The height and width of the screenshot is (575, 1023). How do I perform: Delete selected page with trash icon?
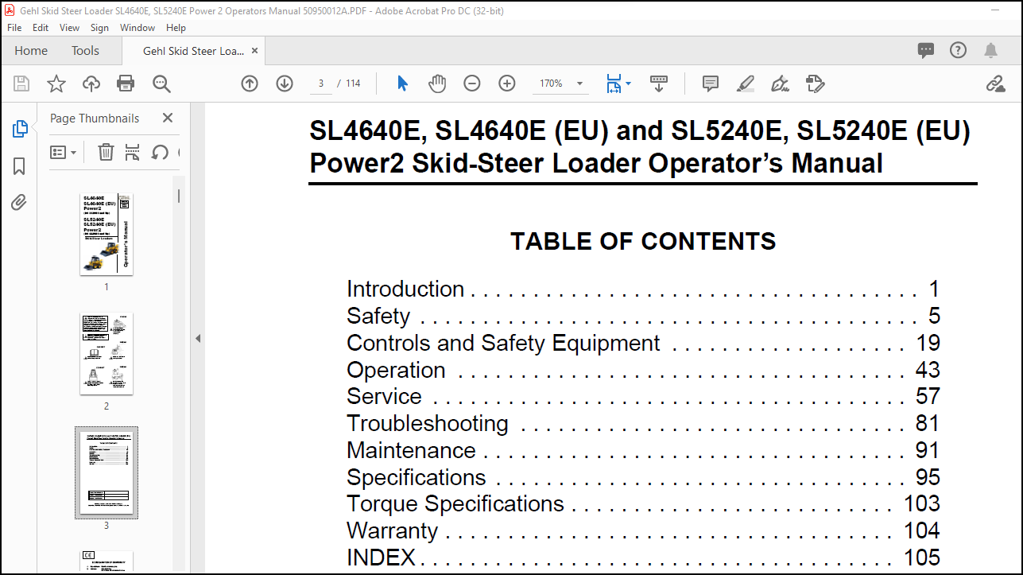point(106,152)
